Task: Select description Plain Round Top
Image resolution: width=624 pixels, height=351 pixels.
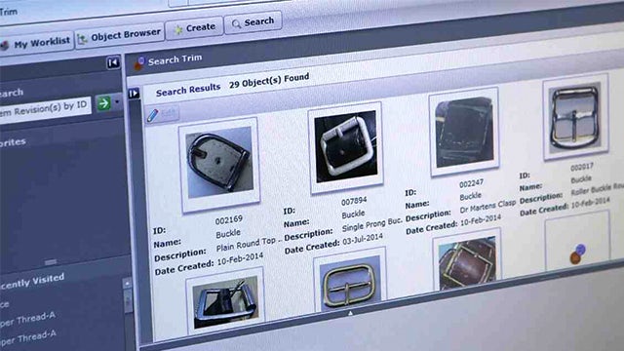Action: pos(249,244)
